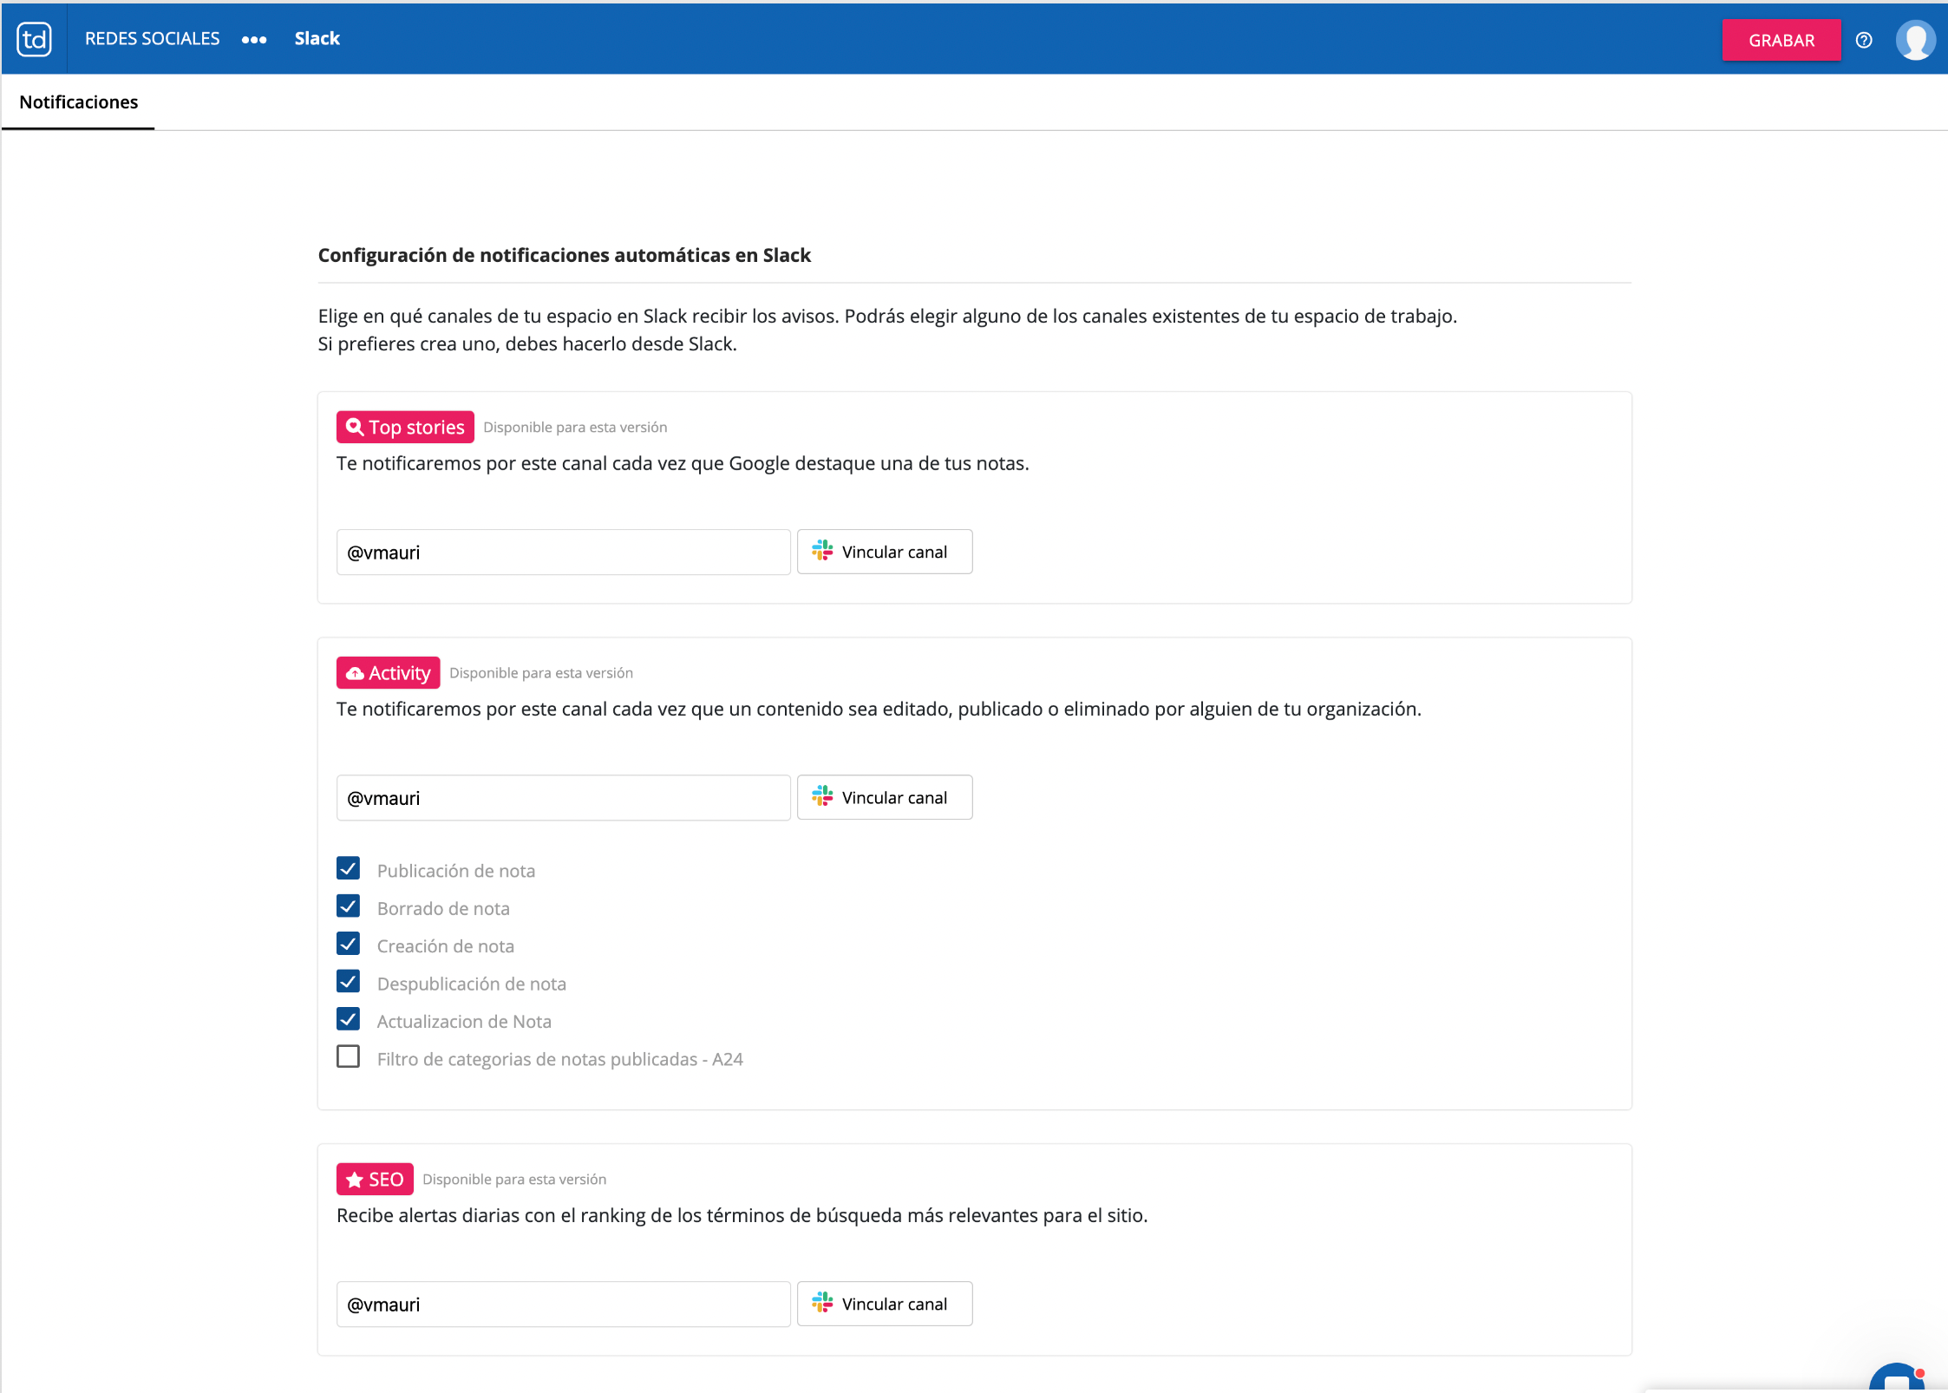Click the td logo icon
This screenshot has height=1393, width=1948.
[35, 39]
